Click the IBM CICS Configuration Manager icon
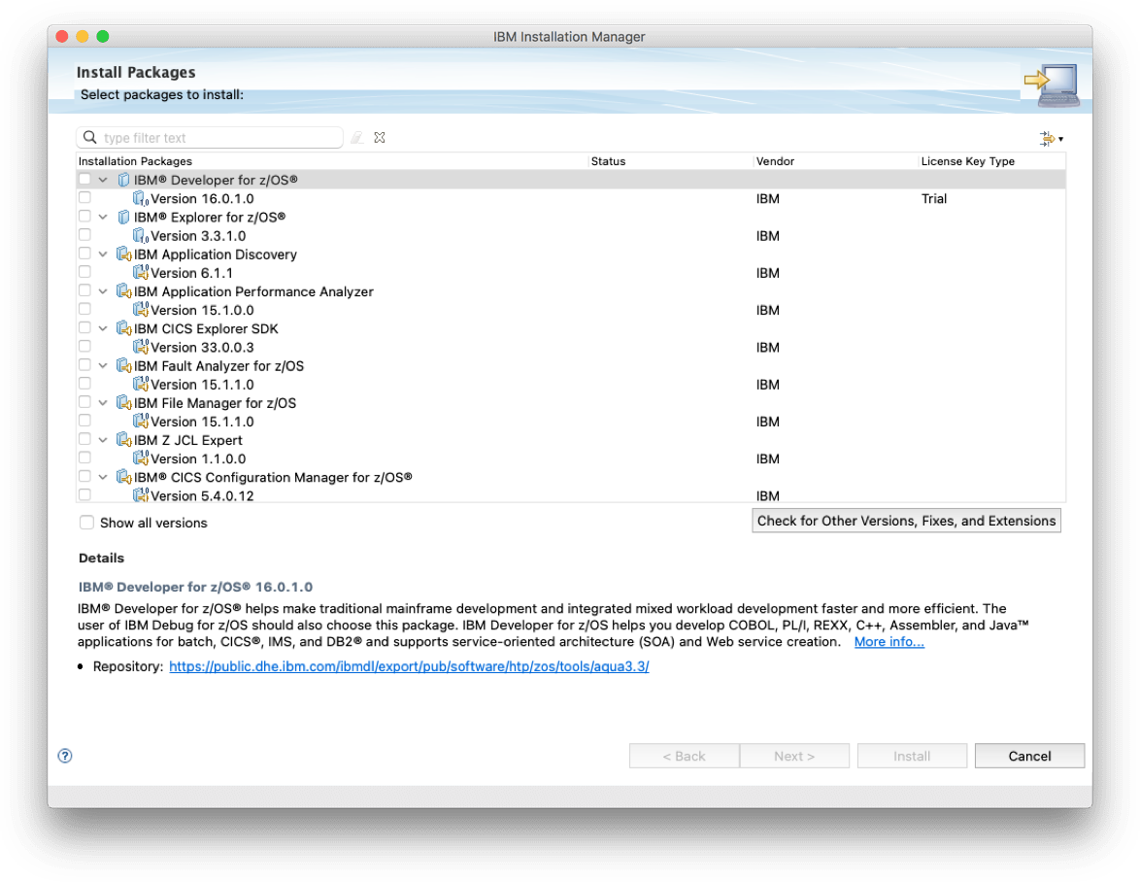The width and height of the screenshot is (1140, 882). pos(123,476)
